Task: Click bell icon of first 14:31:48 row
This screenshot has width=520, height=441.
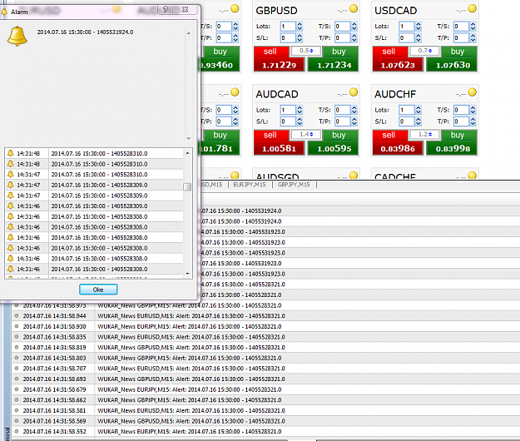Action: point(11,153)
